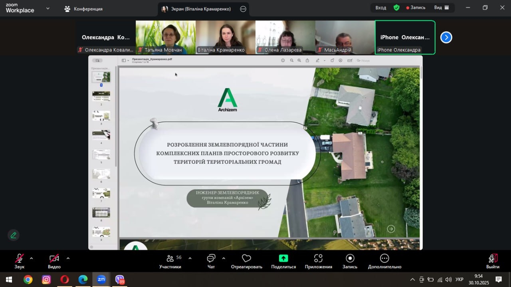Open the Чат chat panel
This screenshot has height=287, width=511.
click(x=211, y=259)
